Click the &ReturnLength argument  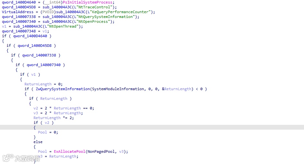click(x=176, y=89)
